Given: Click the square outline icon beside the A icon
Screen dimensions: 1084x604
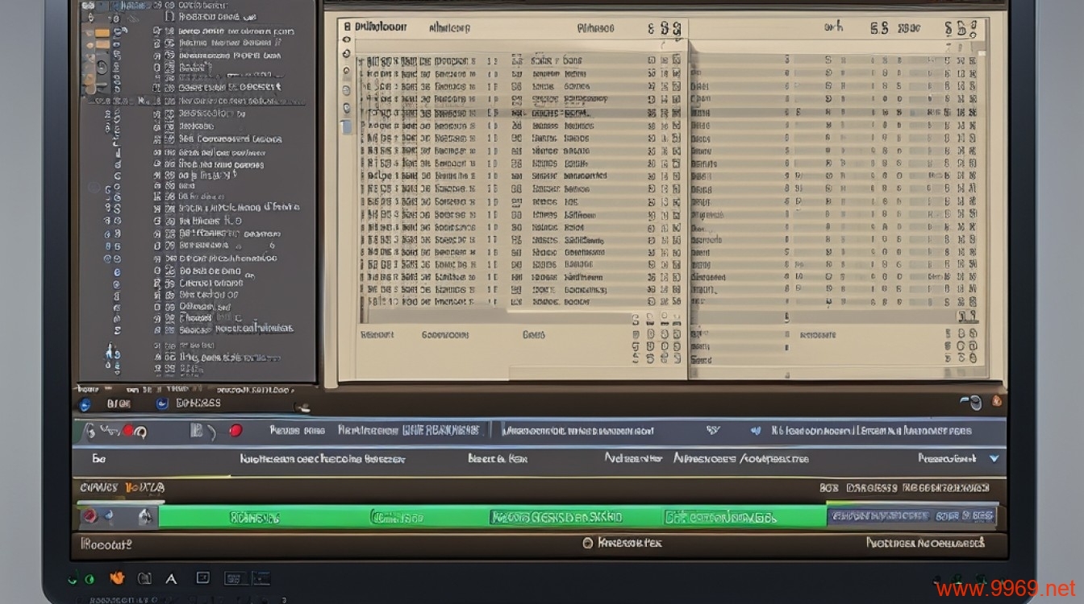Looking at the screenshot, I should (203, 577).
